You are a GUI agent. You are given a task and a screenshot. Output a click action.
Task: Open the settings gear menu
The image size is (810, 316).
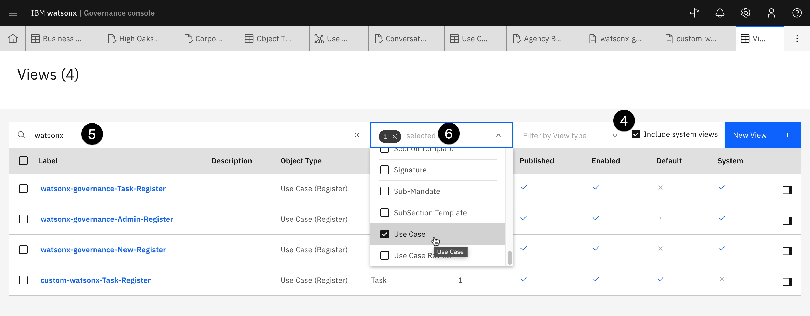(x=745, y=13)
